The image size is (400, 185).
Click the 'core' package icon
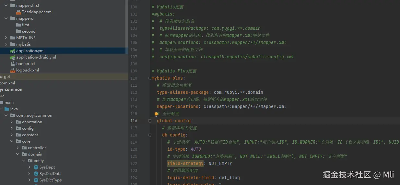pyautogui.click(x=18, y=141)
